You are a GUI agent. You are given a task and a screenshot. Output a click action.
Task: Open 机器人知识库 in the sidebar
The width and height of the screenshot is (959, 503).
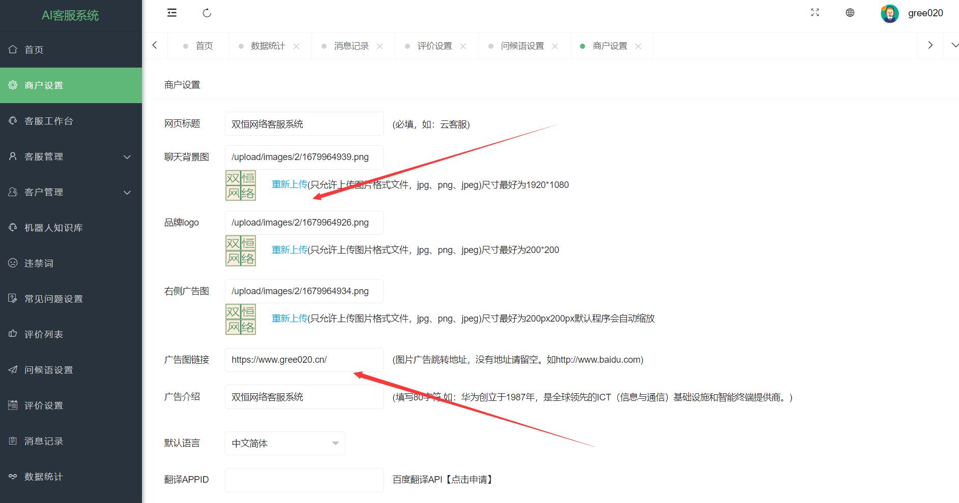71,228
